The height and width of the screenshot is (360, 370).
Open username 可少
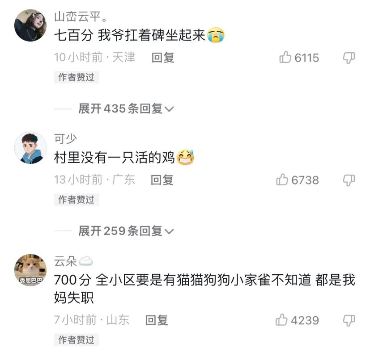(65, 139)
